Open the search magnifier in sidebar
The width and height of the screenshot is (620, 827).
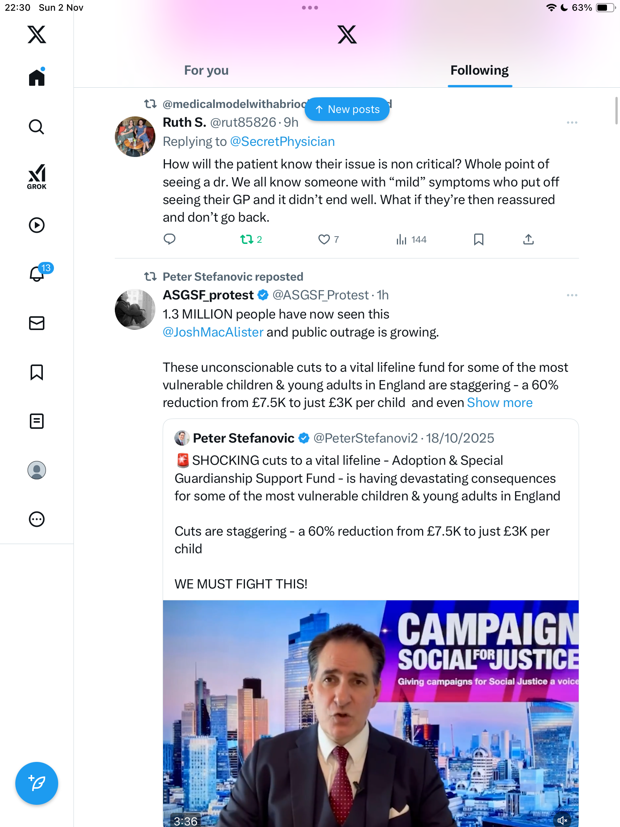tap(37, 127)
